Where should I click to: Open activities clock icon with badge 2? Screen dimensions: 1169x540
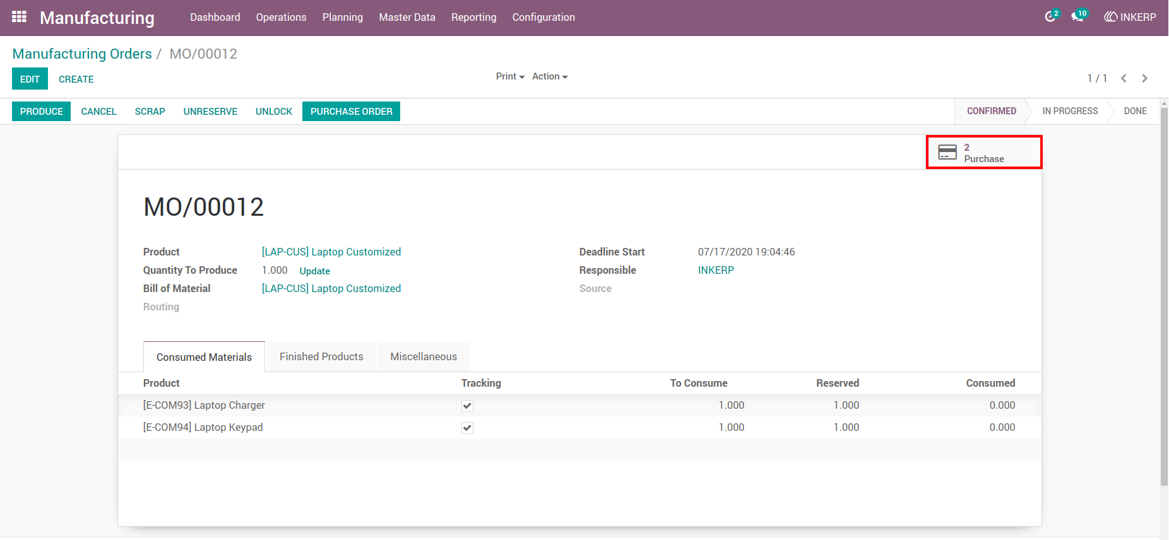pyautogui.click(x=1051, y=16)
